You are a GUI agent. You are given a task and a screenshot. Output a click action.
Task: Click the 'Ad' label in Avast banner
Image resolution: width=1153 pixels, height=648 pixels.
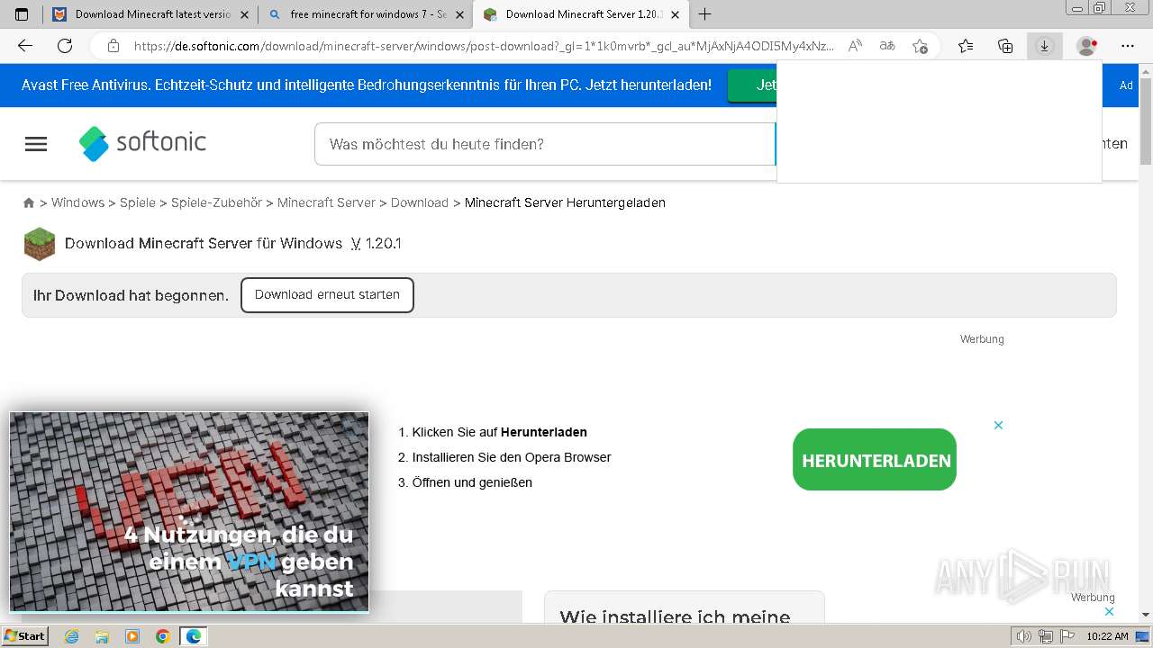(x=1126, y=85)
